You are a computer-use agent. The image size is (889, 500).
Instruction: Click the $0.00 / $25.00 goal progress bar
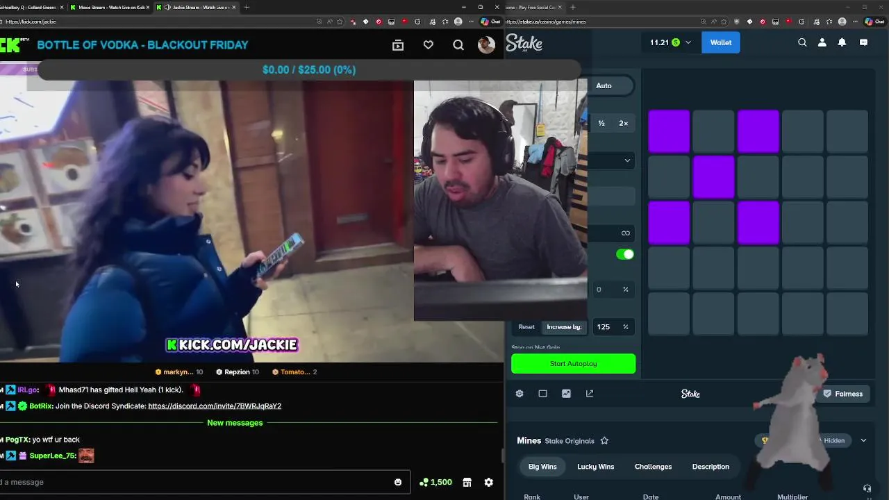click(309, 70)
